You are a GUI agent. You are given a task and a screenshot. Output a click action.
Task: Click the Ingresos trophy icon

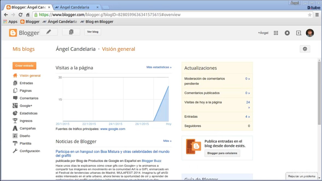tap(15, 121)
